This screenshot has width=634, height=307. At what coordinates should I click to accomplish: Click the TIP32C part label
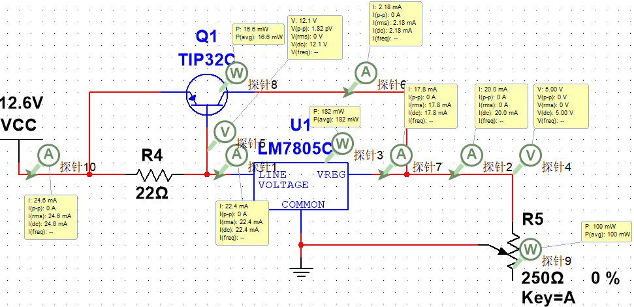(206, 60)
